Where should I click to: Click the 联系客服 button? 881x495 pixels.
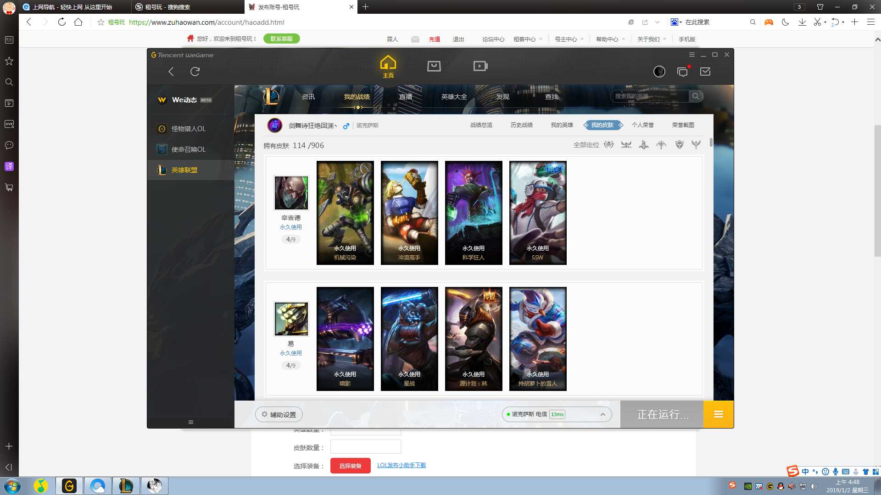[x=282, y=39]
